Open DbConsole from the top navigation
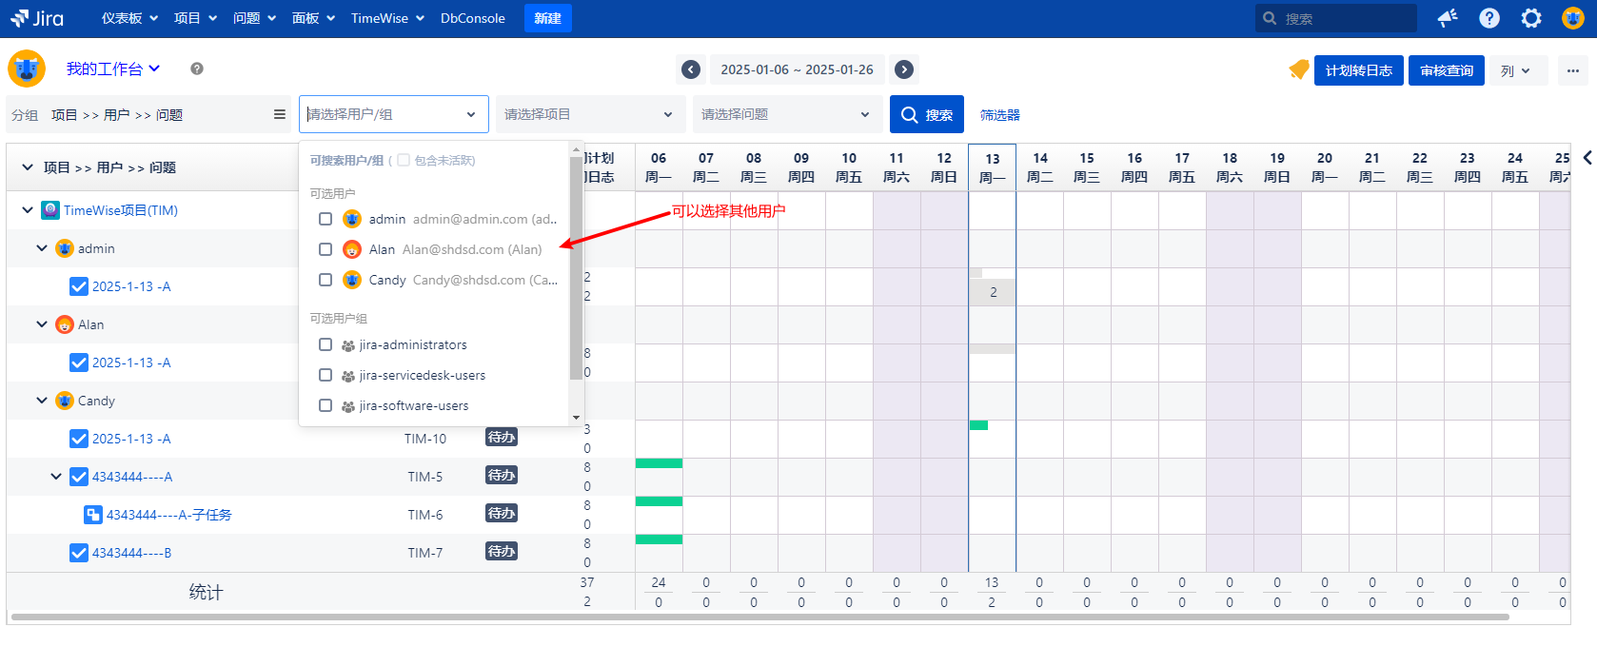This screenshot has width=1597, height=647. click(x=472, y=18)
